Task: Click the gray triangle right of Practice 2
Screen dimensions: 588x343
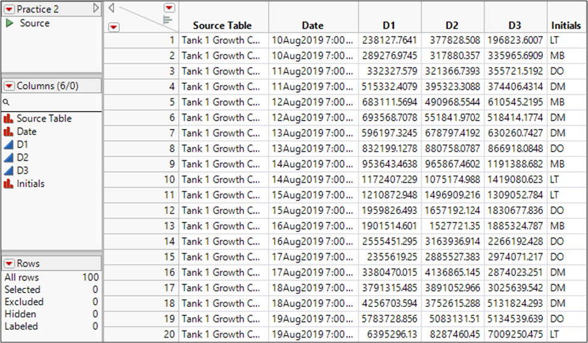Action: click(x=95, y=8)
